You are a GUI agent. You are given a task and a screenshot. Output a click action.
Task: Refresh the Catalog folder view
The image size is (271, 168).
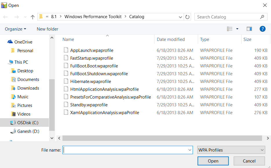click(187, 17)
